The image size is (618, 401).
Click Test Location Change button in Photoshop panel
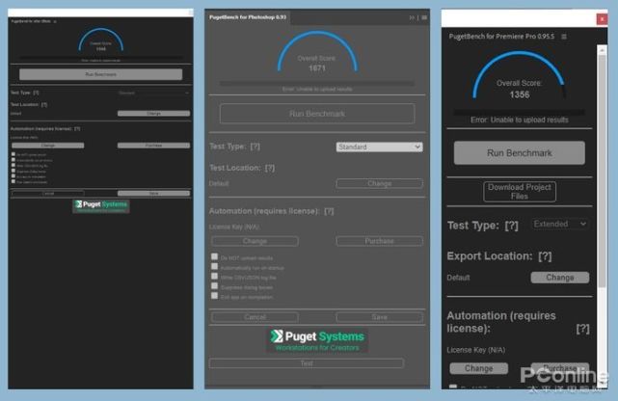click(380, 183)
